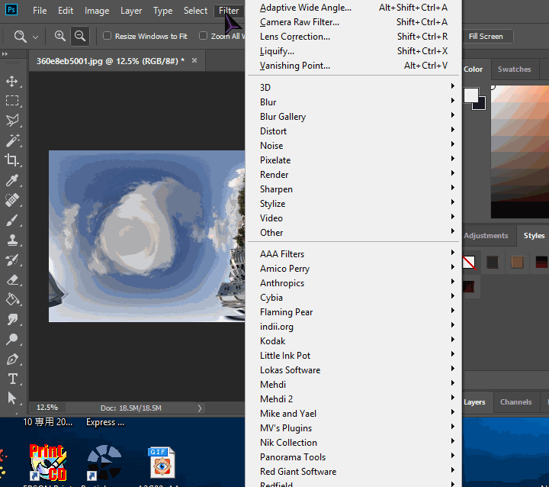This screenshot has width=549, height=487.
Task: Click the foreground color swatch
Action: (x=471, y=95)
